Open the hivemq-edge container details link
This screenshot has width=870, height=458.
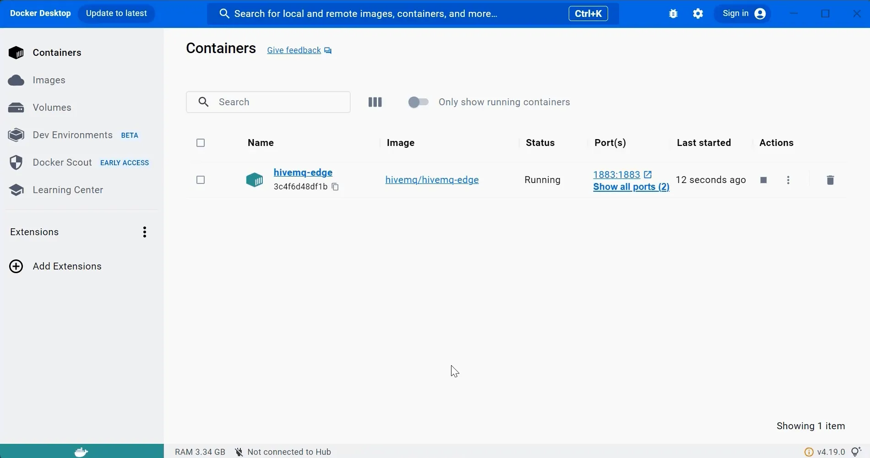point(303,172)
